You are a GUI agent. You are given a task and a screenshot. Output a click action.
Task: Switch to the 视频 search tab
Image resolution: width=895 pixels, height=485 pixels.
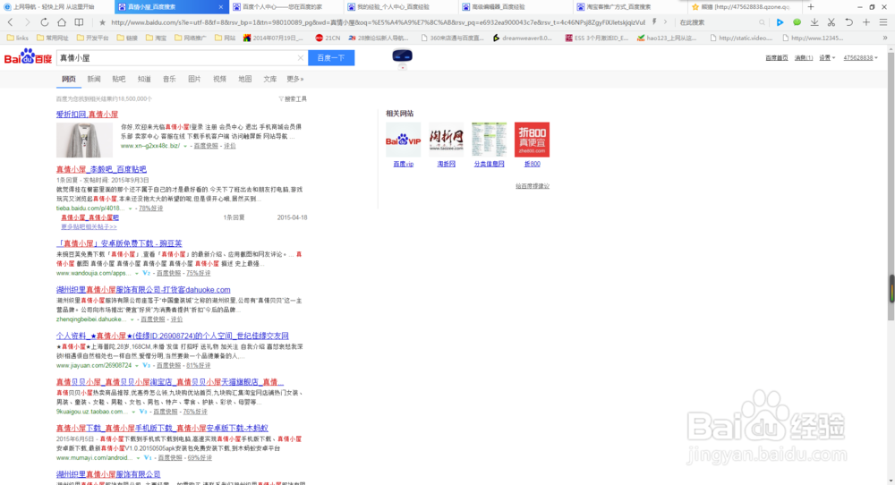click(220, 80)
